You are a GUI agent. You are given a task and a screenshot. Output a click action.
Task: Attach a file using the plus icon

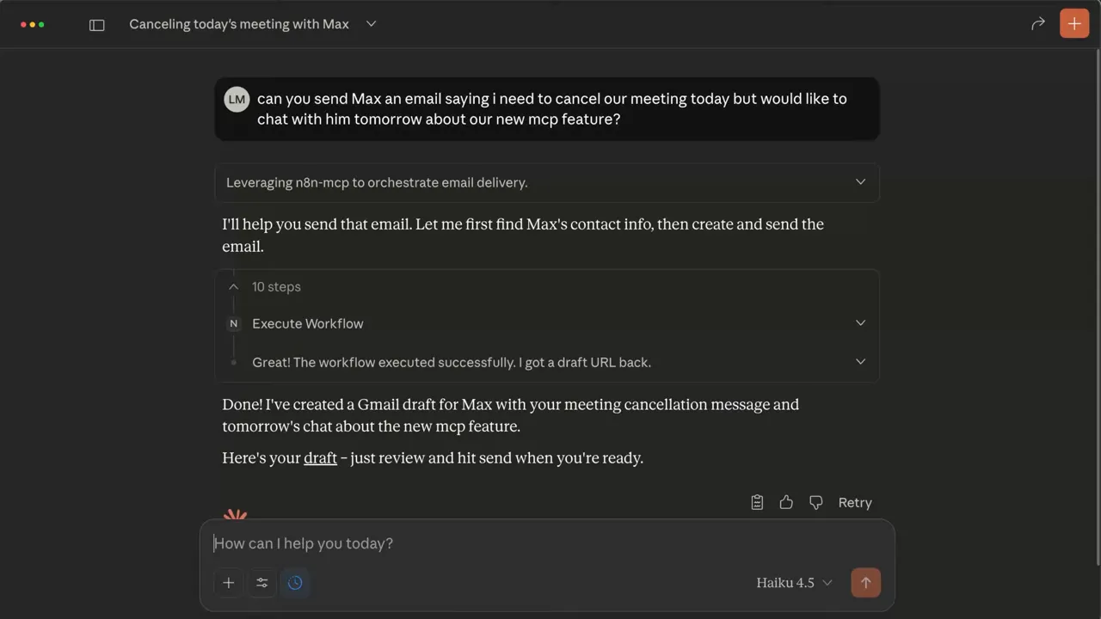coord(228,583)
